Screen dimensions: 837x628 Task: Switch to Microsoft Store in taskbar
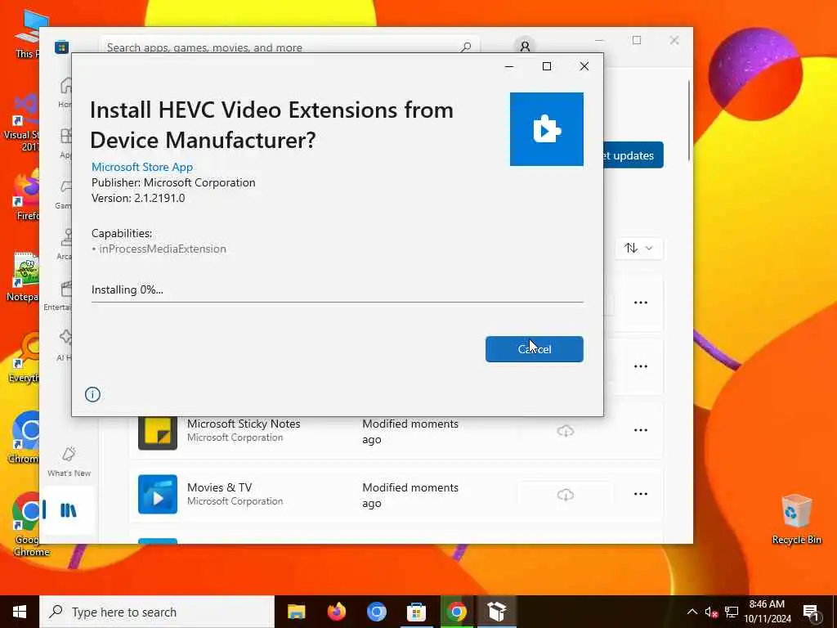416,612
